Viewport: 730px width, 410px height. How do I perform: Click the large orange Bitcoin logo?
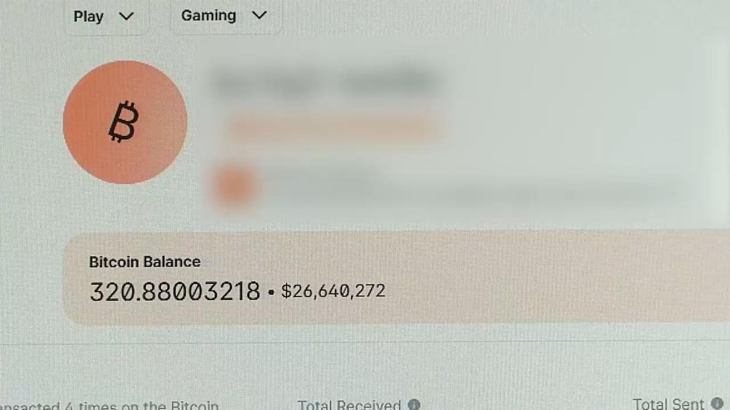(x=125, y=122)
